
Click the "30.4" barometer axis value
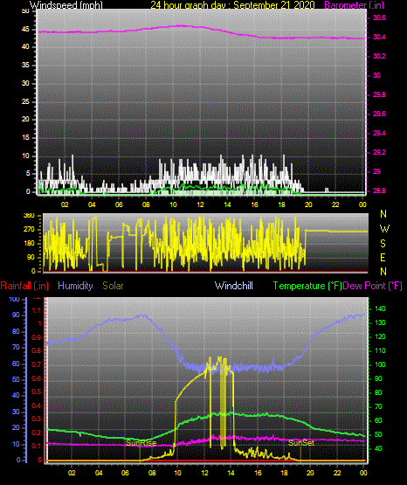[x=379, y=37]
